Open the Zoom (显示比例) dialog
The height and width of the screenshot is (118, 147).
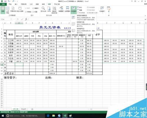(43, 9)
